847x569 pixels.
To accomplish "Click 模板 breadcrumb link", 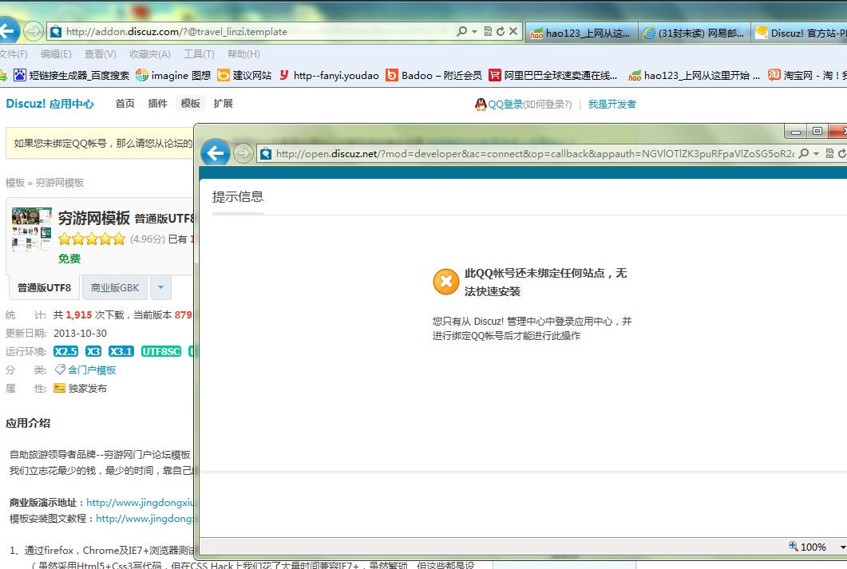I will point(15,183).
